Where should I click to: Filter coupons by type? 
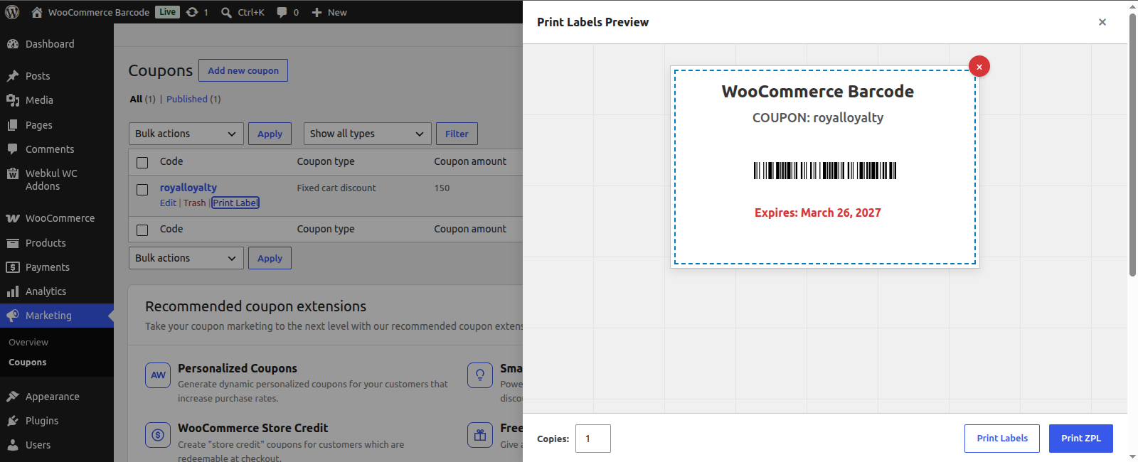pos(457,134)
